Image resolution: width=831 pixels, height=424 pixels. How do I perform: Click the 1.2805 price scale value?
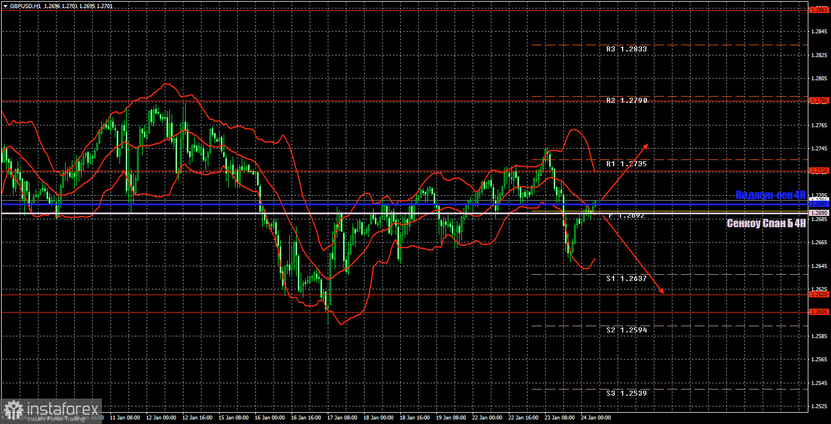point(819,79)
